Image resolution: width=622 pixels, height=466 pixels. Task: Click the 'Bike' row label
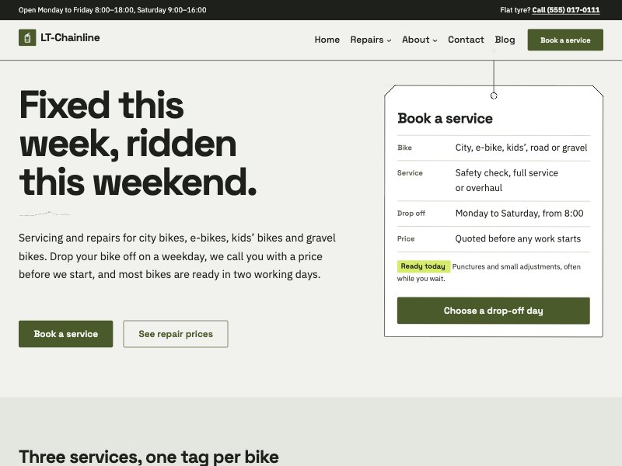tap(404, 148)
